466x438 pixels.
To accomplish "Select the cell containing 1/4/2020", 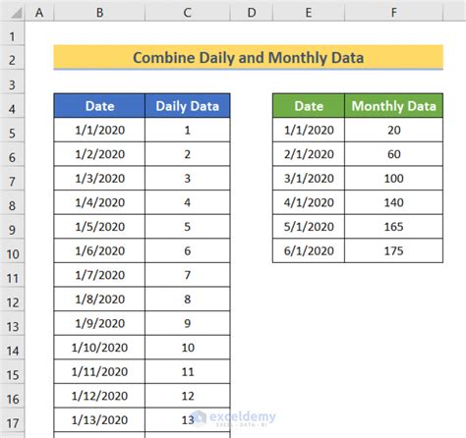I will click(x=99, y=202).
